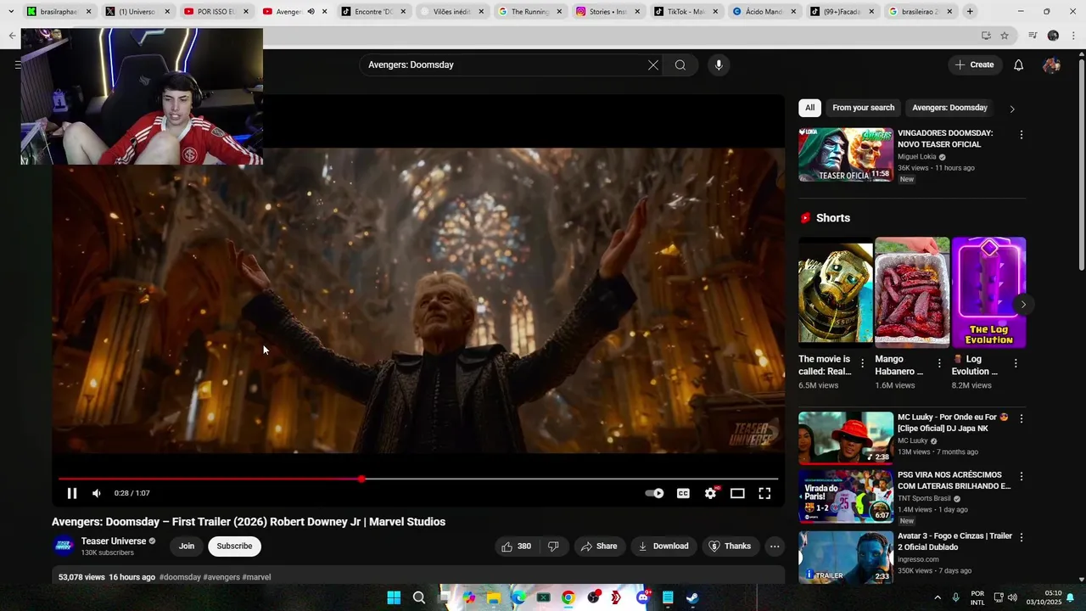This screenshot has width=1086, height=611.
Task: Open Discord from the taskbar
Action: coord(643,597)
